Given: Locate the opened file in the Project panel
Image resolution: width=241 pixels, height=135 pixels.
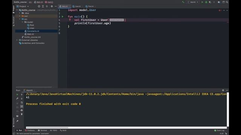Looking at the screenshot, I should [39, 6].
